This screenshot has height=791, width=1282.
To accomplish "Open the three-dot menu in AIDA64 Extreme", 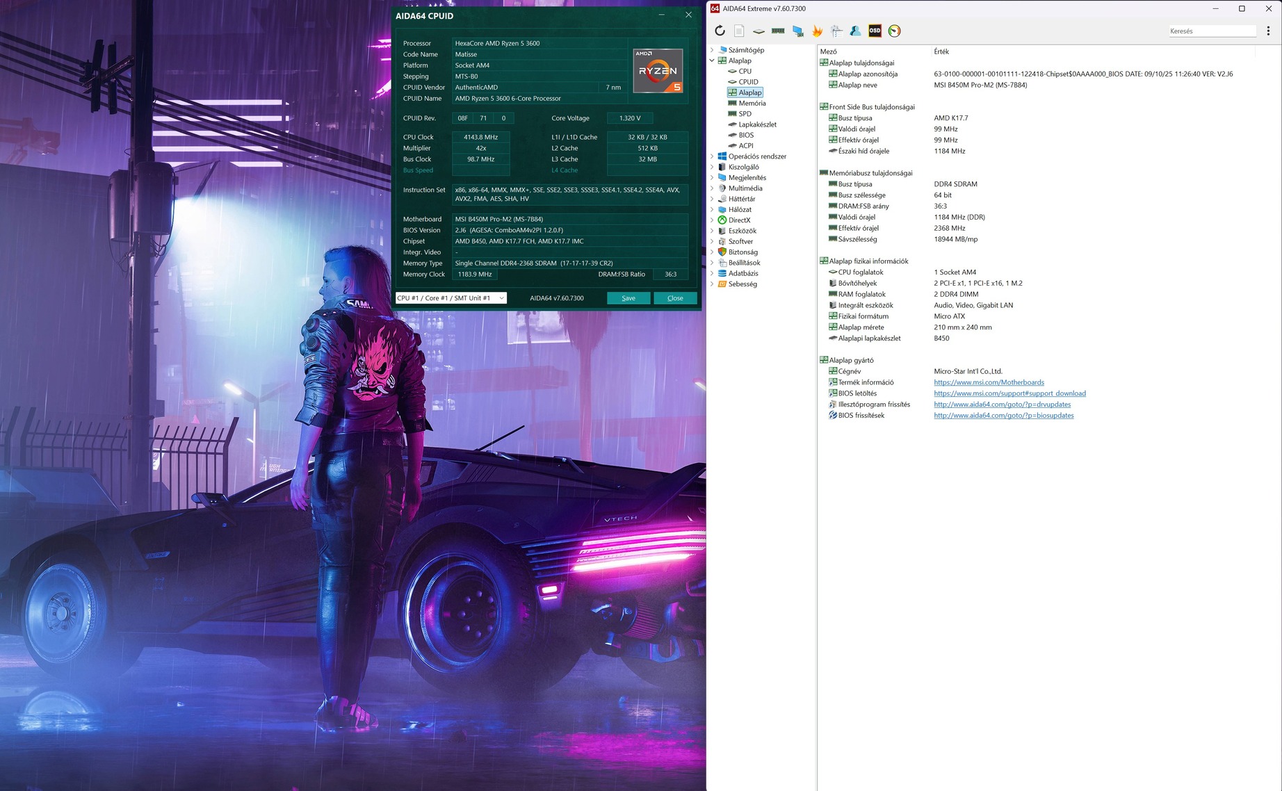I will pyautogui.click(x=1268, y=31).
